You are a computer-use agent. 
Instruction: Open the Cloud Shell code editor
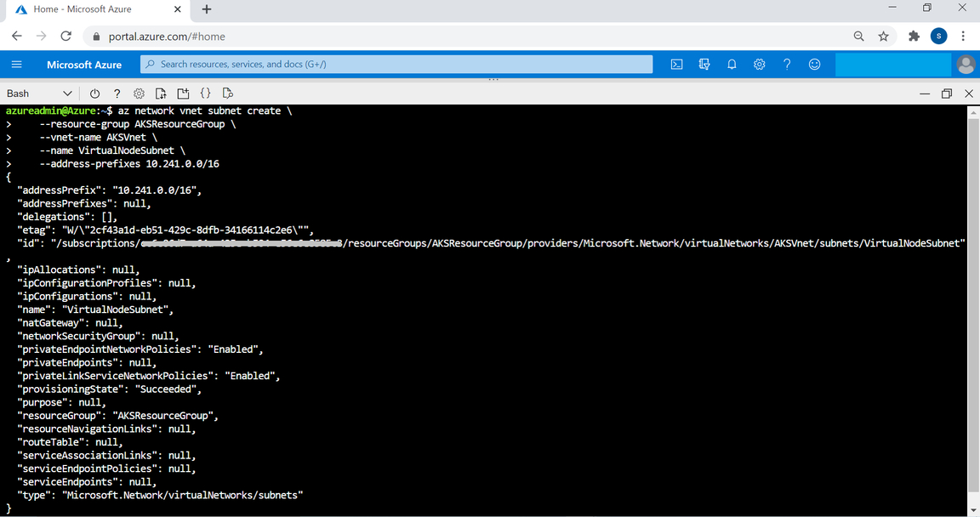coord(205,94)
